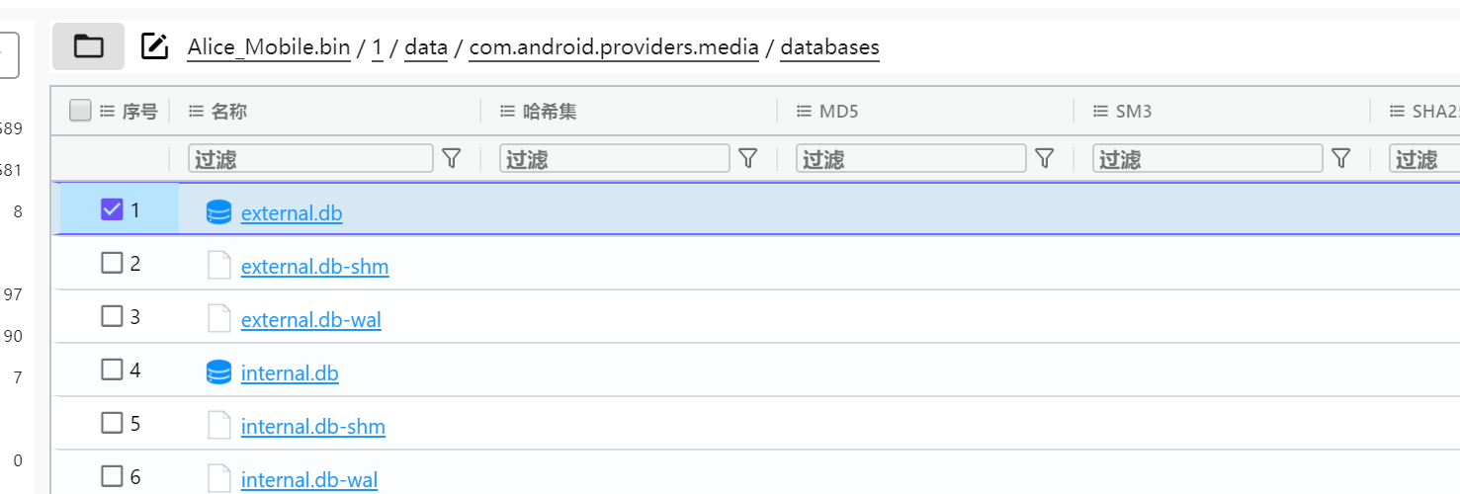Click the filter funnel icon for MD5 column

tap(1044, 158)
